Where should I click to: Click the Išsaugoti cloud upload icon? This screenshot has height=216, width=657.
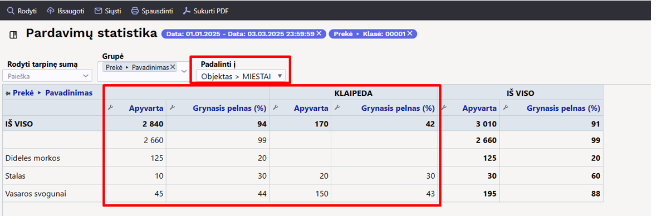(x=50, y=11)
